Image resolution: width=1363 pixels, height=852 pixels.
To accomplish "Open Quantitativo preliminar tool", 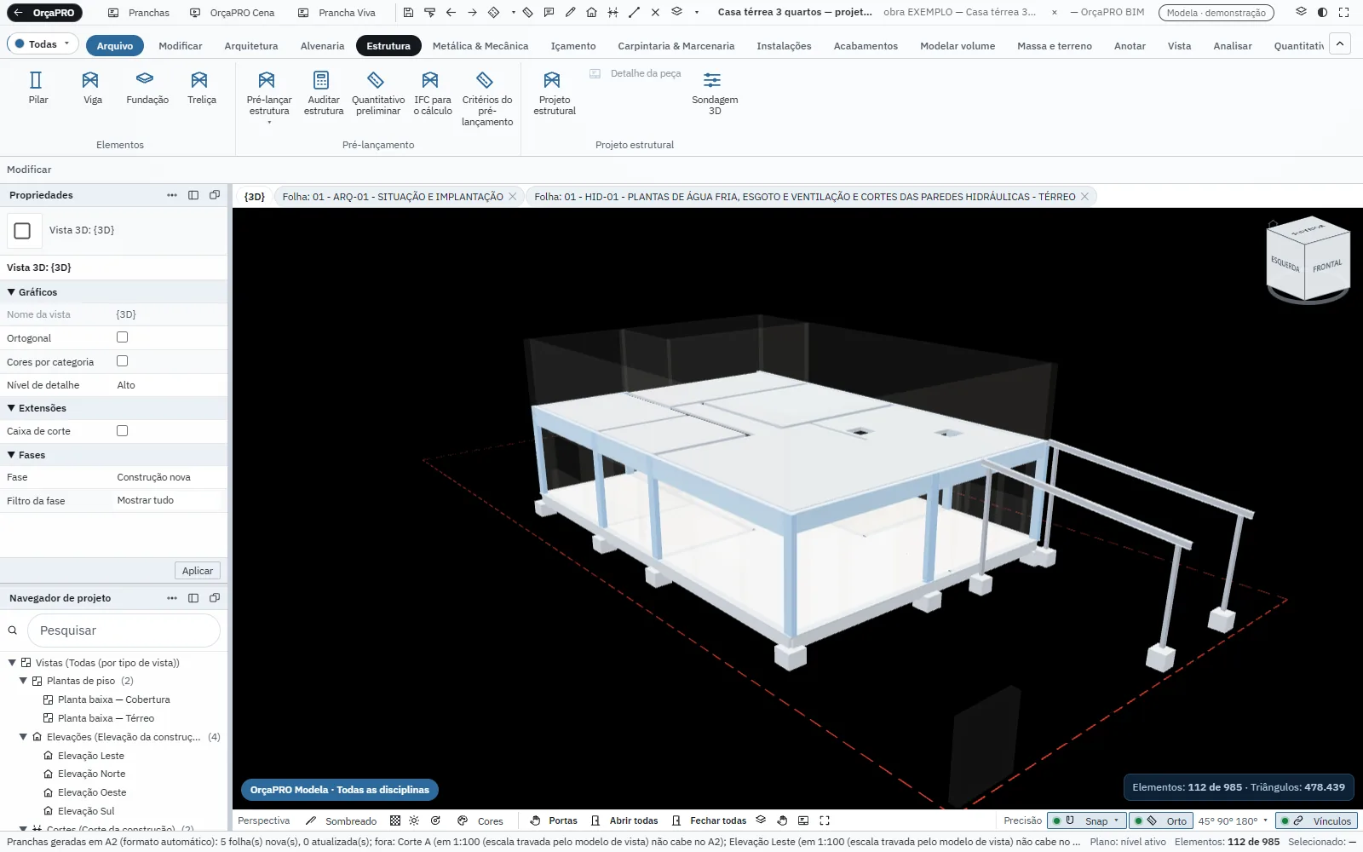I will coord(378,94).
